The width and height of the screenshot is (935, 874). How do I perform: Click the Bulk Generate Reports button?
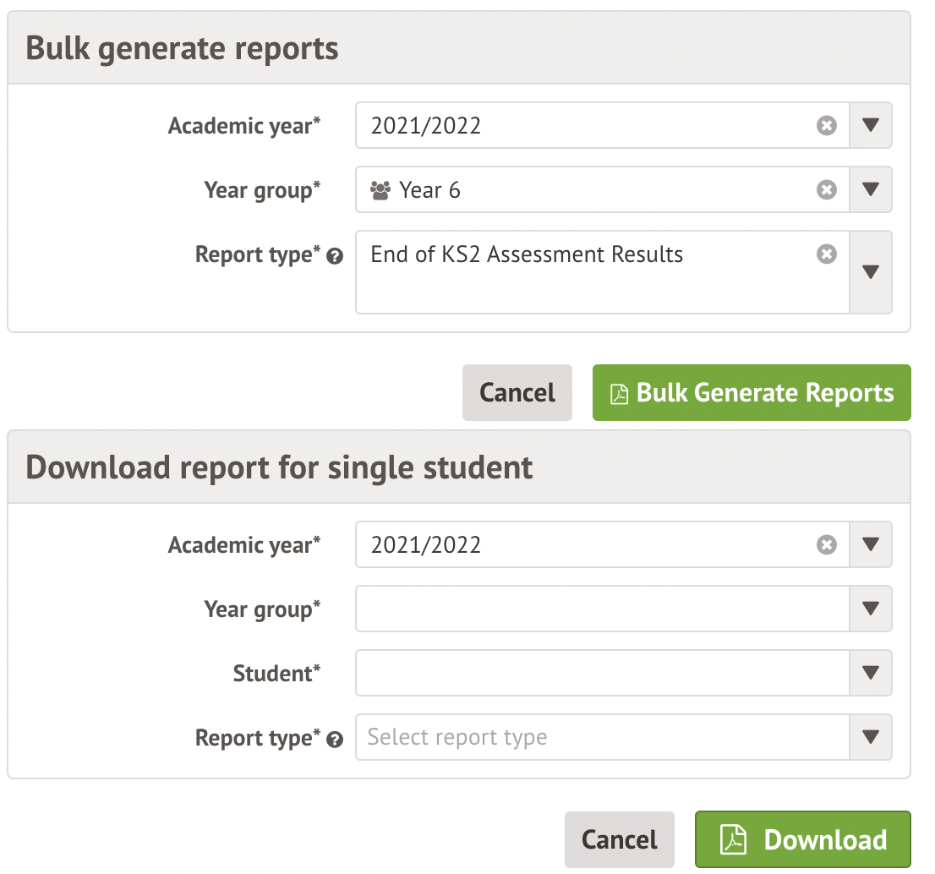(x=752, y=393)
